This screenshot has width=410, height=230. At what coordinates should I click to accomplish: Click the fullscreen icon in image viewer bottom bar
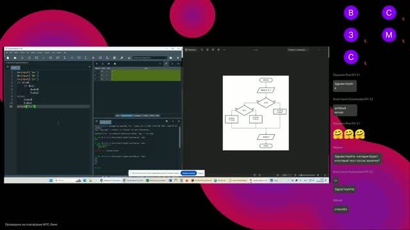click(325, 175)
